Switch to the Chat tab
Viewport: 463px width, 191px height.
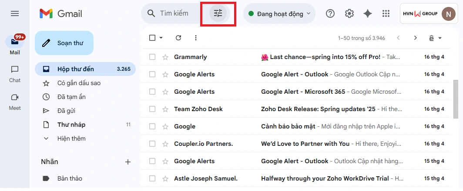coord(15,73)
